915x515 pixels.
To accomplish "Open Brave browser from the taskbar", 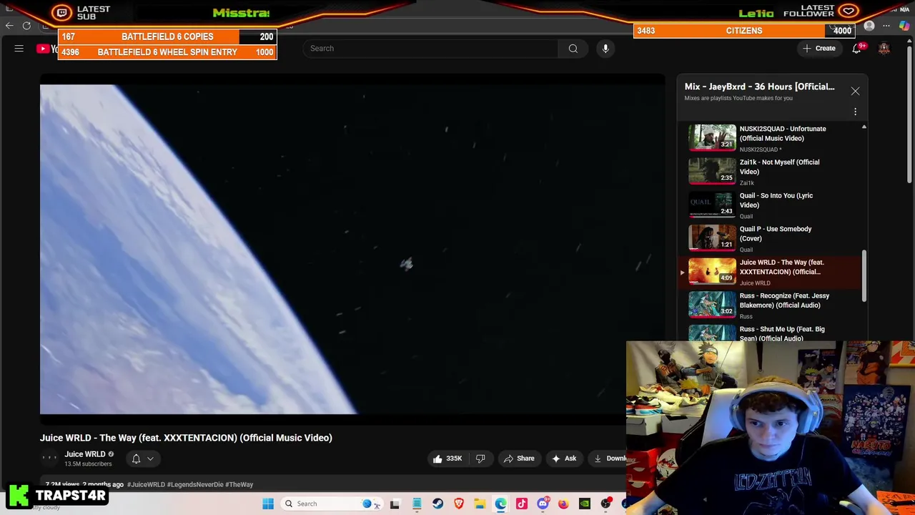I will click(459, 504).
